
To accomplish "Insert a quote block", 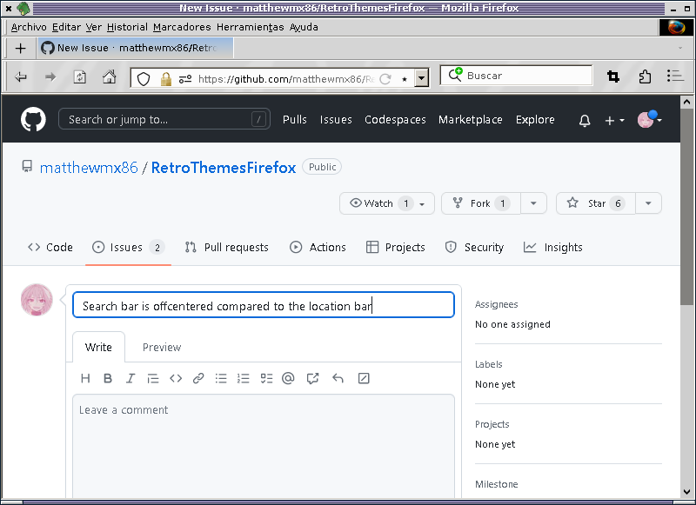I will tap(153, 378).
